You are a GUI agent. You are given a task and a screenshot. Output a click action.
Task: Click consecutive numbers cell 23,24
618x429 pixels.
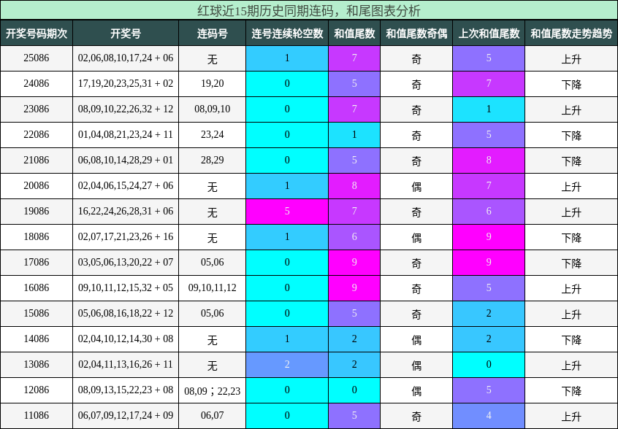212,135
